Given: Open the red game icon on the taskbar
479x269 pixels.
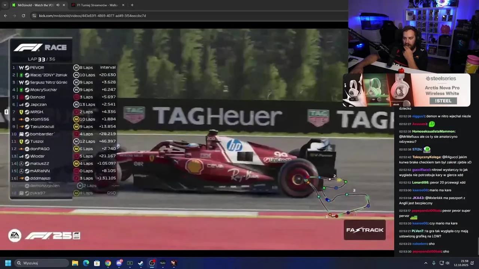Looking at the screenshot, I should coord(174,263).
